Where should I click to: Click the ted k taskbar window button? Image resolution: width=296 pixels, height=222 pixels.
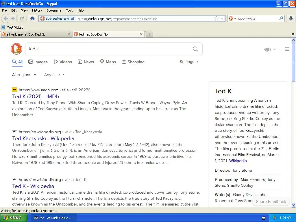(53, 218)
